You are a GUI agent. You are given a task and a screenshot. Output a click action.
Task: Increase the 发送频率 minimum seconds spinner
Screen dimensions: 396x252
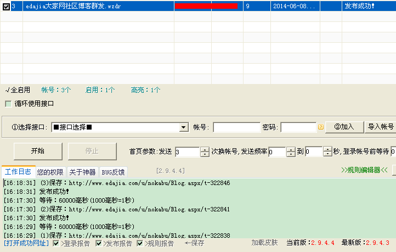tap(291, 150)
